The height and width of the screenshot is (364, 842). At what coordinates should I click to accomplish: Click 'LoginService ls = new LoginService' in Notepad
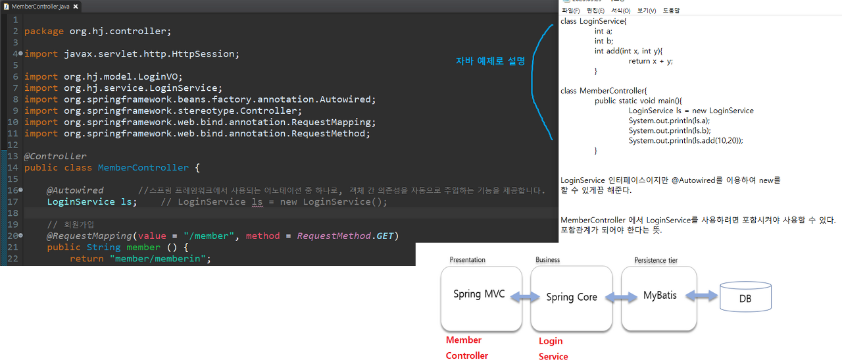click(691, 111)
